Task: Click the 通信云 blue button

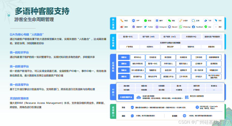Action: click(124, 77)
